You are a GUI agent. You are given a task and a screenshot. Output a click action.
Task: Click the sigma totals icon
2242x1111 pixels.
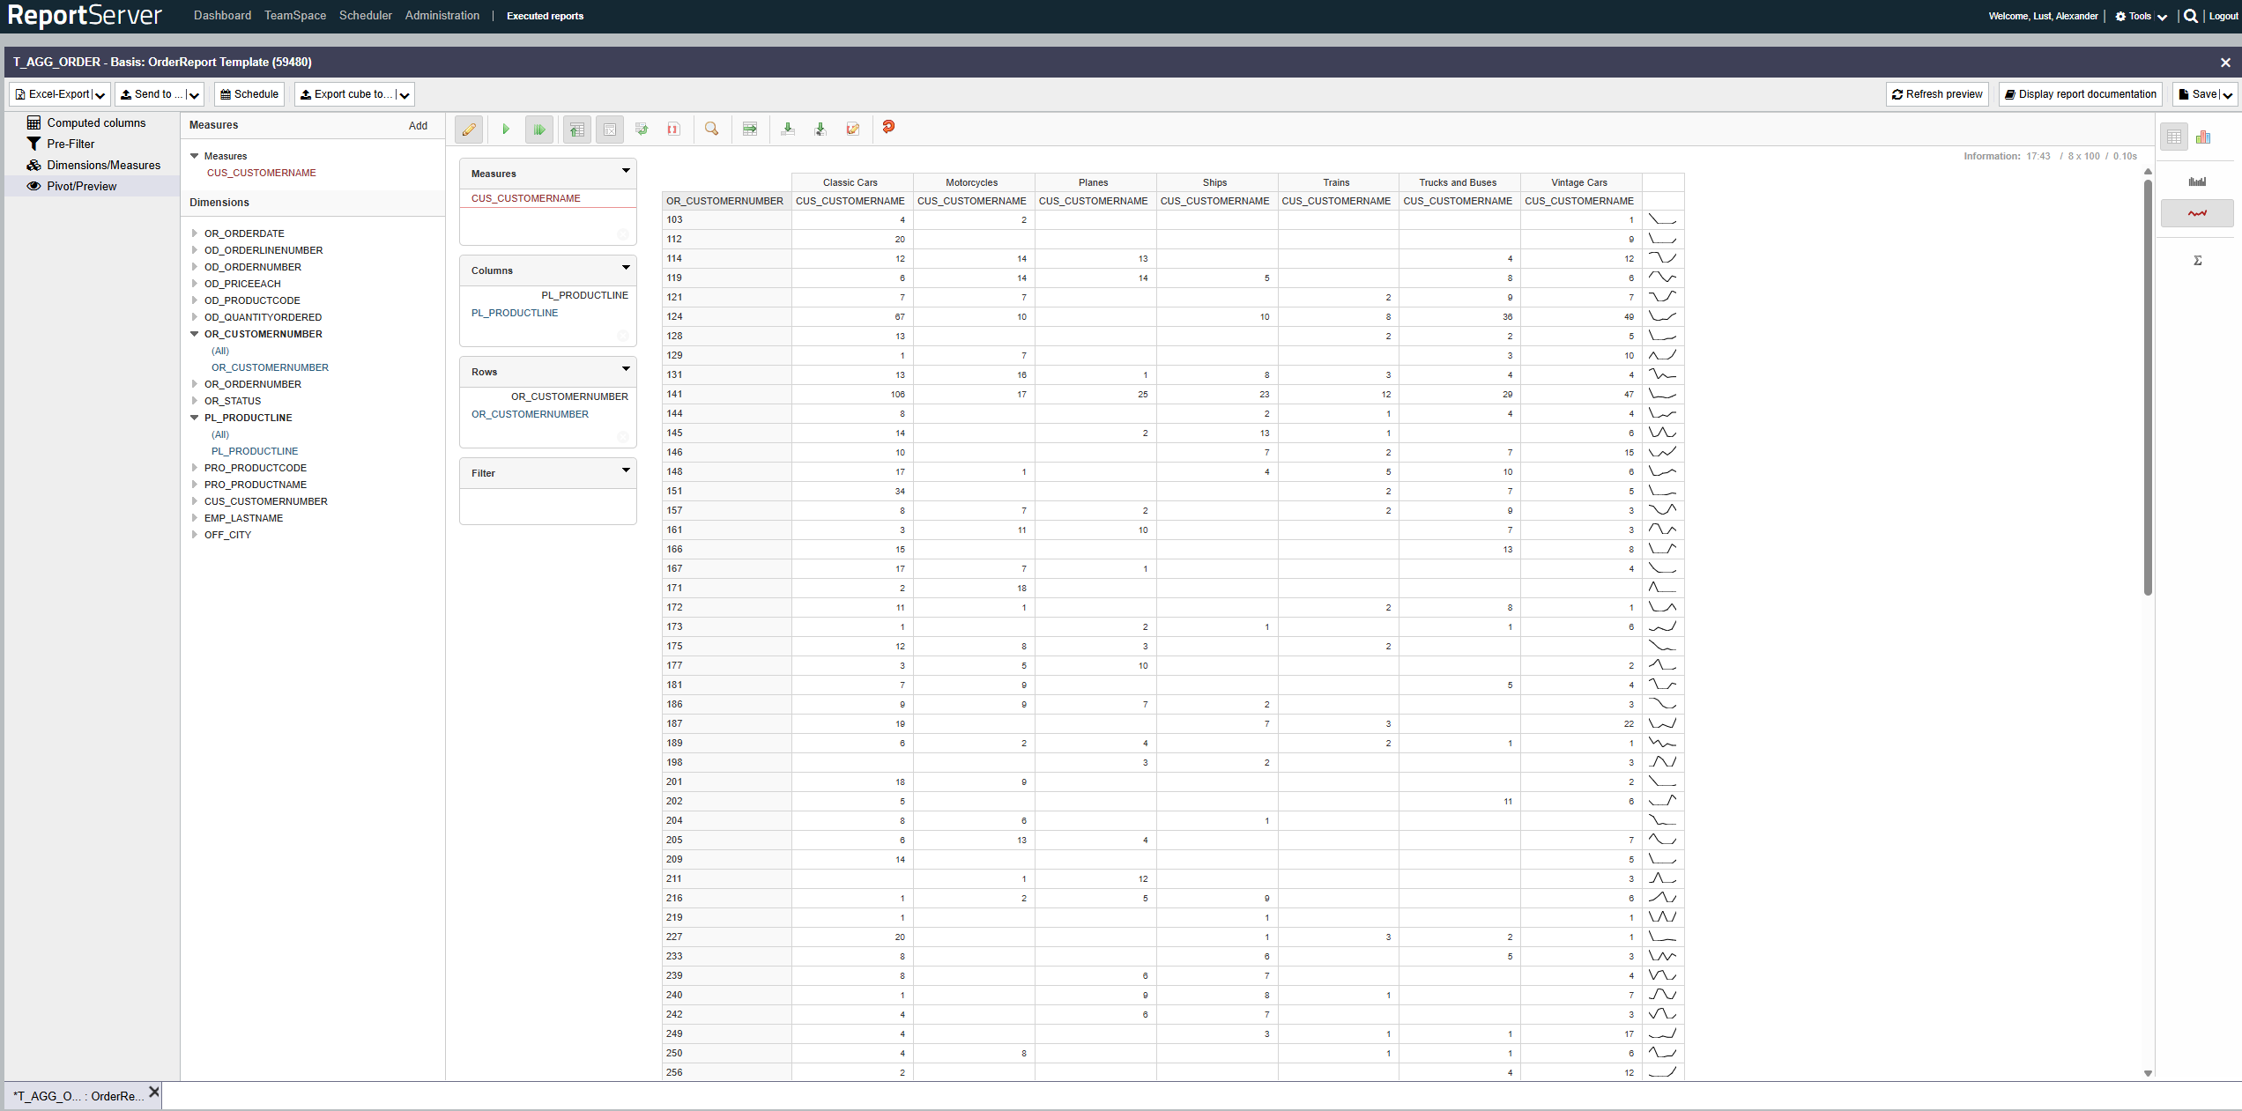pos(2197,261)
